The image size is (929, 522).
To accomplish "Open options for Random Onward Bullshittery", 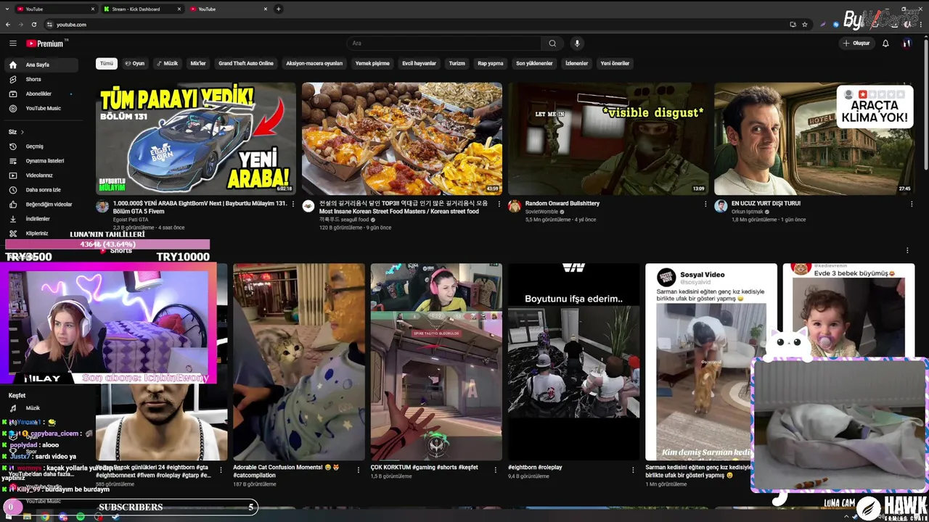I will pos(705,204).
